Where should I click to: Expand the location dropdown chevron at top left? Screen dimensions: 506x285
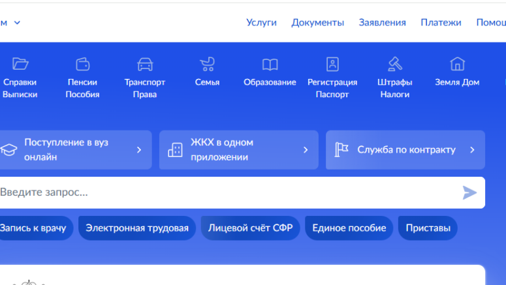(x=17, y=23)
